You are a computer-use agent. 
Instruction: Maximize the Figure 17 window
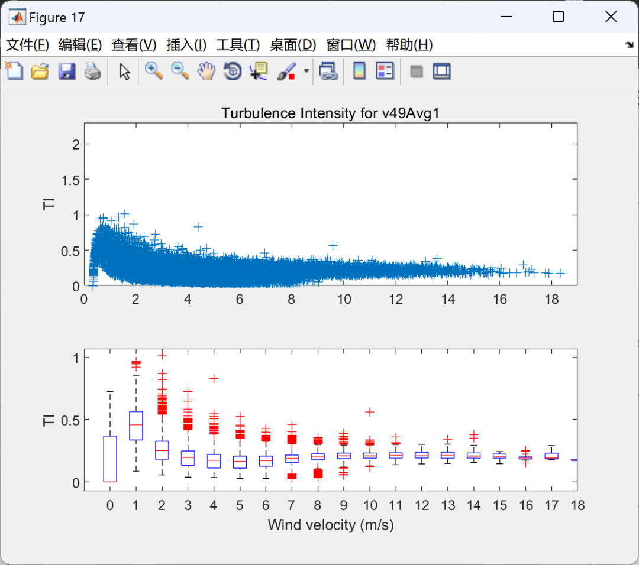[x=558, y=17]
